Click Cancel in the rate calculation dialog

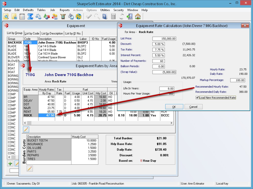click(x=194, y=107)
